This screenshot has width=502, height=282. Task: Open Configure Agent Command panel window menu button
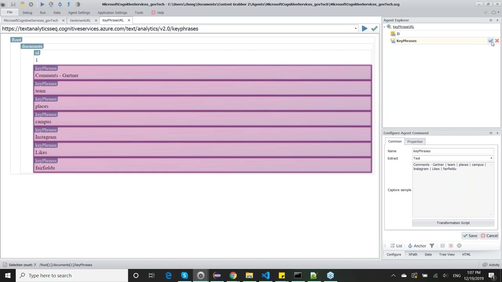pyautogui.click(x=491, y=133)
